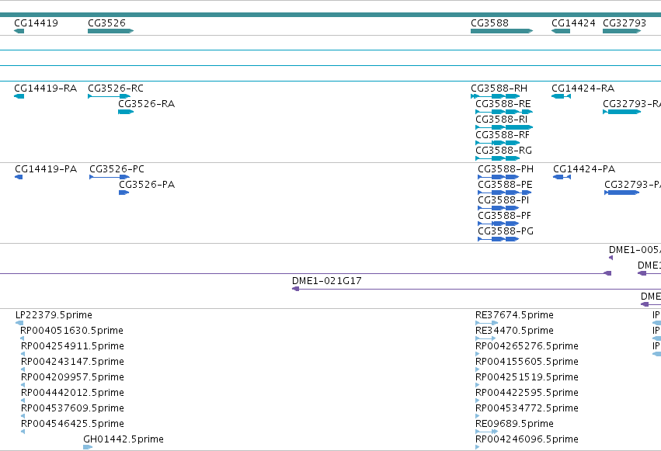Open the RP004251519.5prime EST
The height and width of the screenshot is (451, 661).
click(527, 378)
